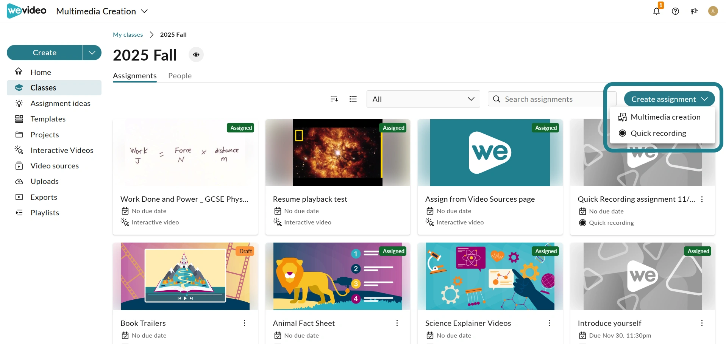Go to Home in sidebar

tap(54, 72)
